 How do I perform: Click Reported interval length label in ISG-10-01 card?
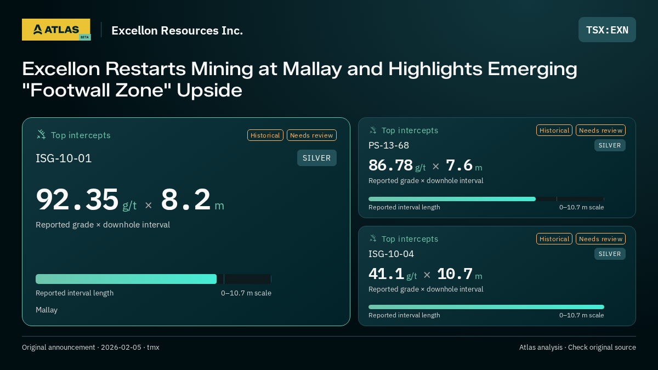(75, 293)
